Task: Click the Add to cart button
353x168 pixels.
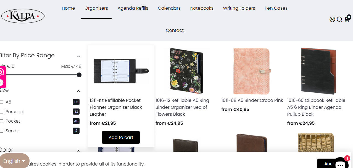Action: [121, 138]
